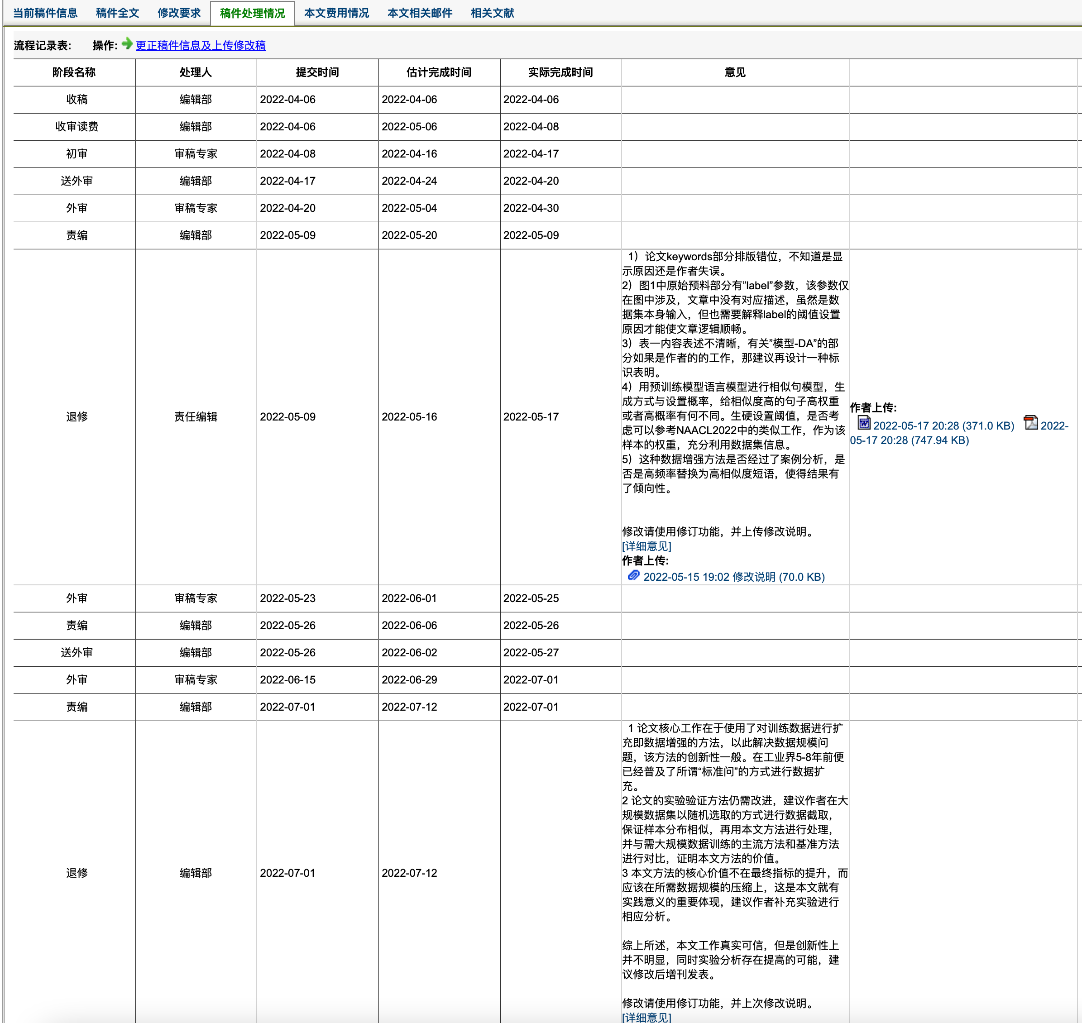
Task: Click the 处理人 column header
Action: 196,72
